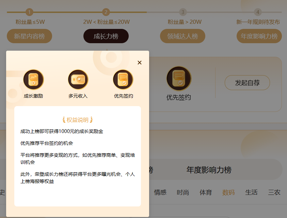Select the 体育 category tab
Screen dimensions: 287x218
[x=206, y=192]
